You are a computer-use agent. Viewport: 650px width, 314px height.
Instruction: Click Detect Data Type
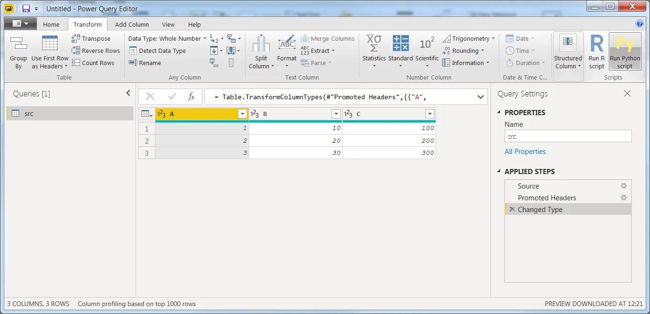pyautogui.click(x=157, y=51)
